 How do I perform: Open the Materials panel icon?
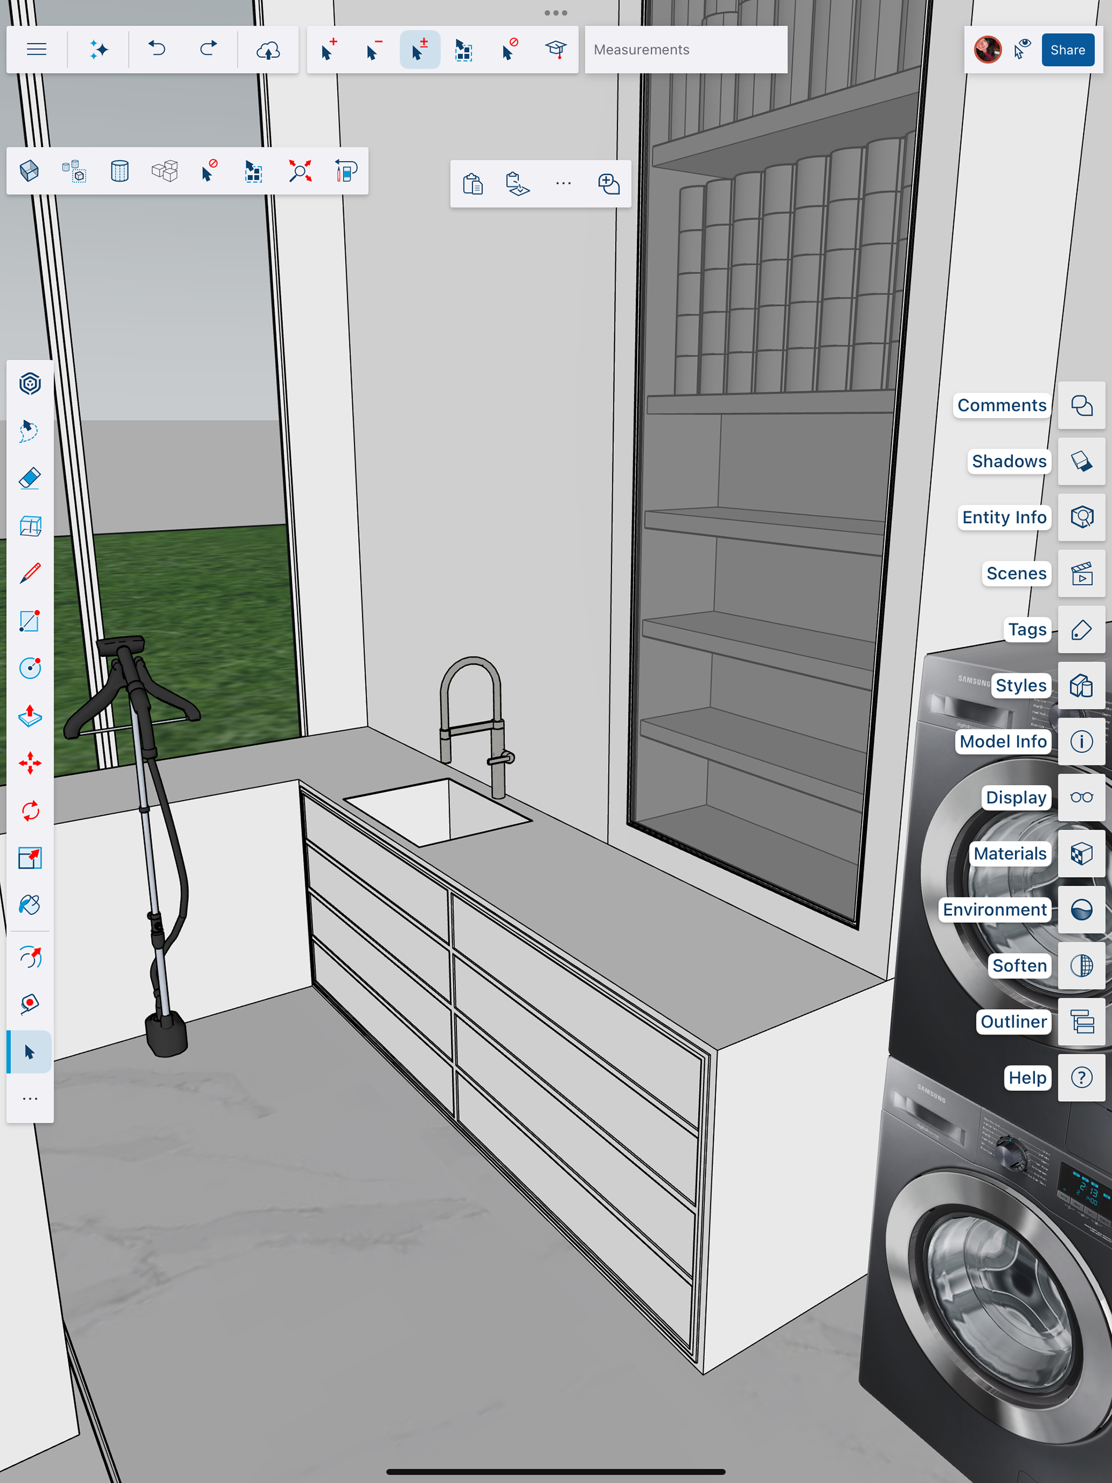[x=1081, y=853]
